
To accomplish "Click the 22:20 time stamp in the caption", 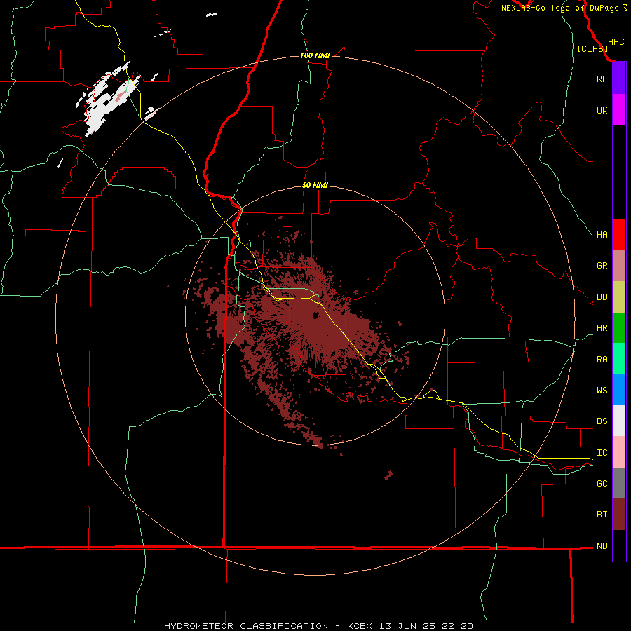I will (x=459, y=626).
